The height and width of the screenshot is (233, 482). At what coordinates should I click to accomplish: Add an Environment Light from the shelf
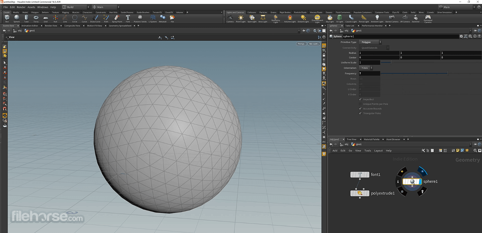(317, 19)
